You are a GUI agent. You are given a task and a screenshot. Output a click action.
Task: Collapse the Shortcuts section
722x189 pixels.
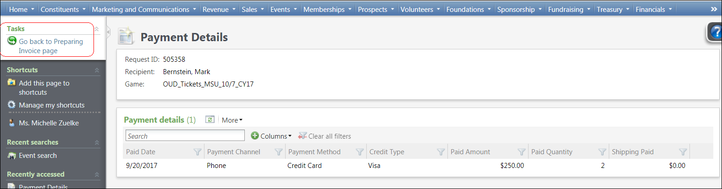pos(97,70)
